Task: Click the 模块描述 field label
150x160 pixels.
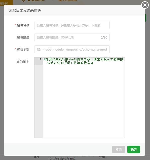Action: click(23, 37)
